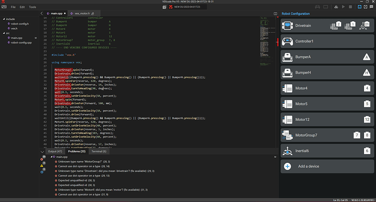Toggle the warnings filter in Problems panel
376x202 pixels.
click(42, 166)
